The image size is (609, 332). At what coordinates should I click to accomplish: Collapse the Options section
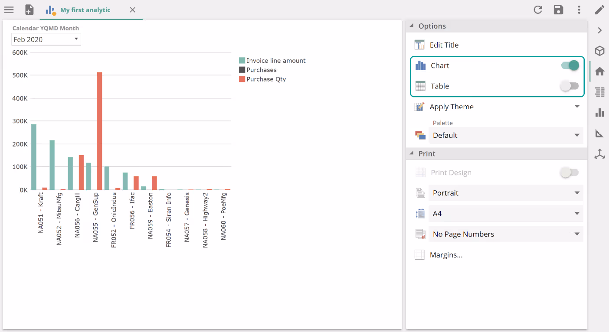coord(412,26)
